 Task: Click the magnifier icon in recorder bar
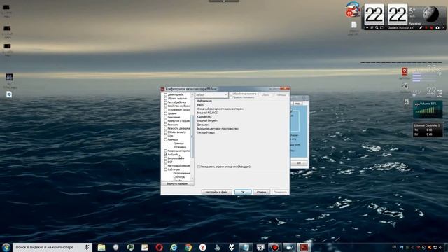pos(377,28)
